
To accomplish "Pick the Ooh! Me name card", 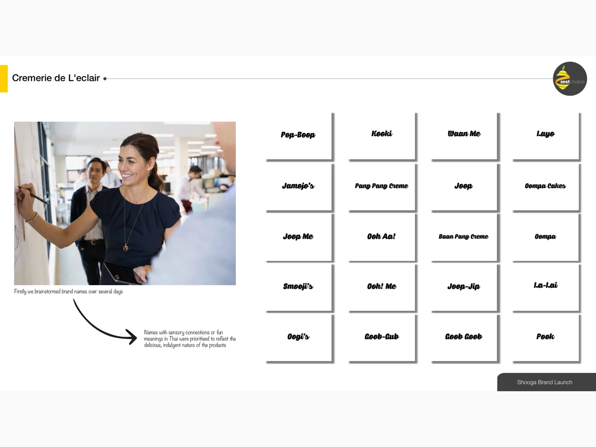I will click(x=382, y=288).
